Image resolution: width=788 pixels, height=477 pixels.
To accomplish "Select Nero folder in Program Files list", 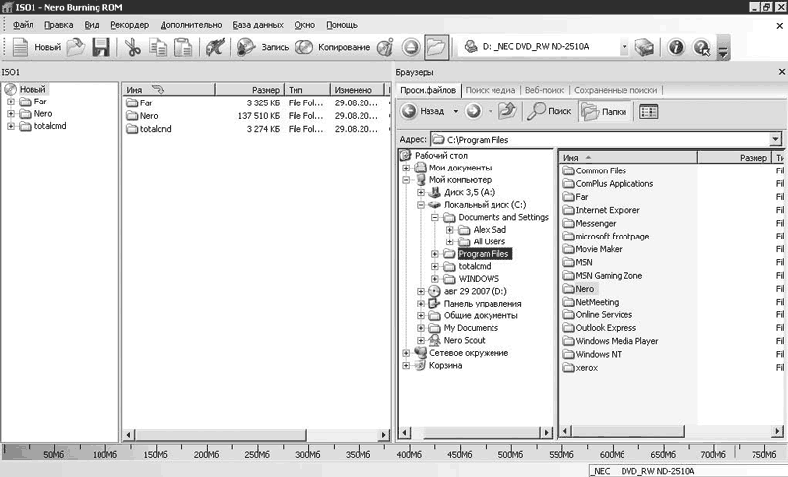I will 584,289.
